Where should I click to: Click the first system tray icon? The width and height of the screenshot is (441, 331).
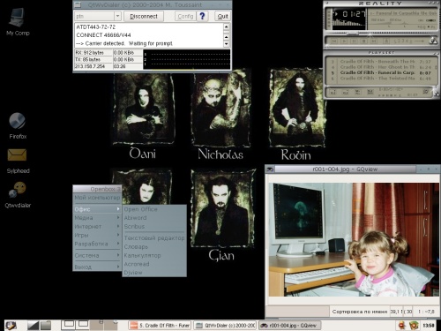(401, 325)
